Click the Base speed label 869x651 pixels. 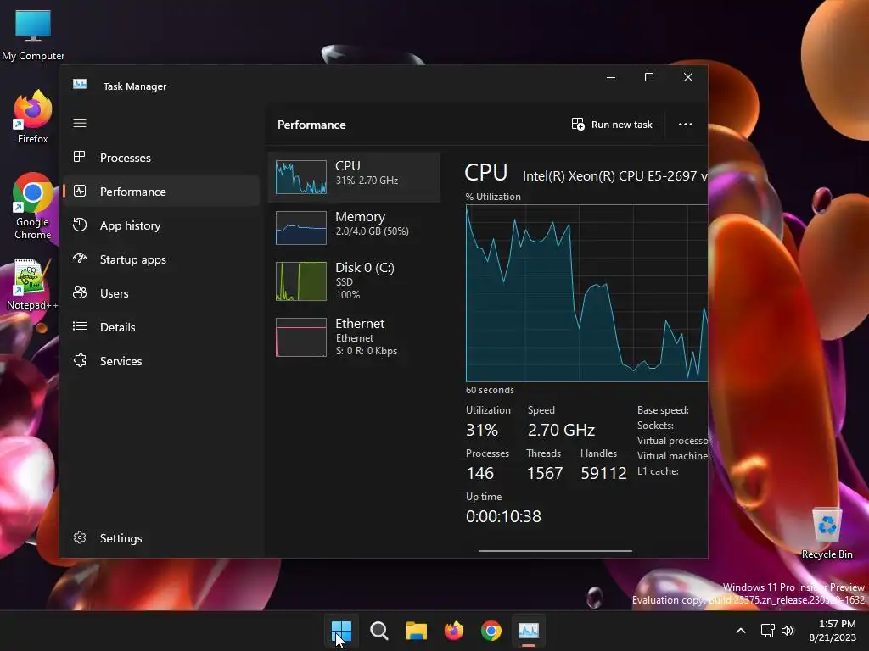coord(663,410)
